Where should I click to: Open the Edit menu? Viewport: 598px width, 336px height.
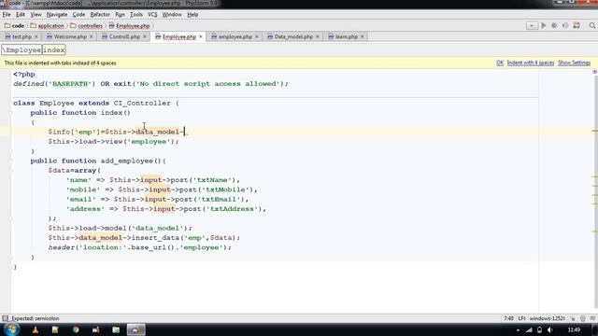click(x=21, y=15)
